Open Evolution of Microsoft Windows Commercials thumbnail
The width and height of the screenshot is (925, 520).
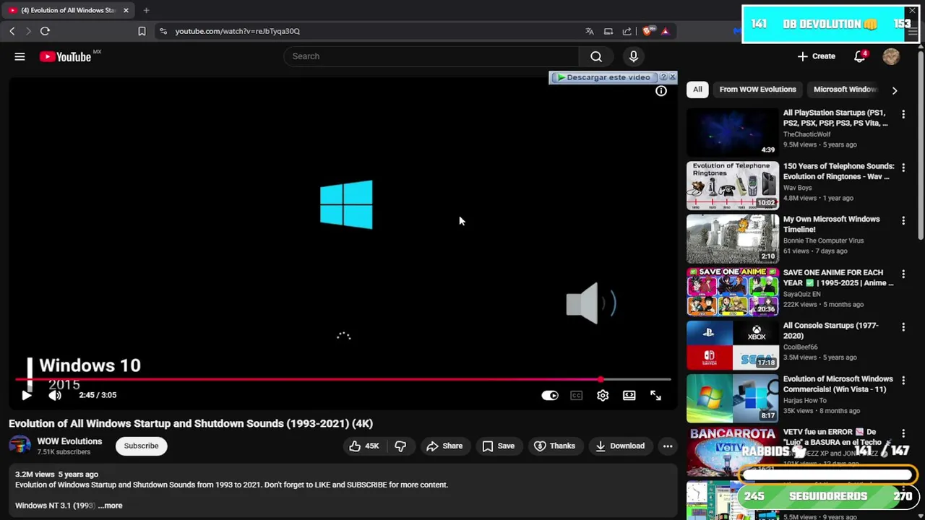732,399
